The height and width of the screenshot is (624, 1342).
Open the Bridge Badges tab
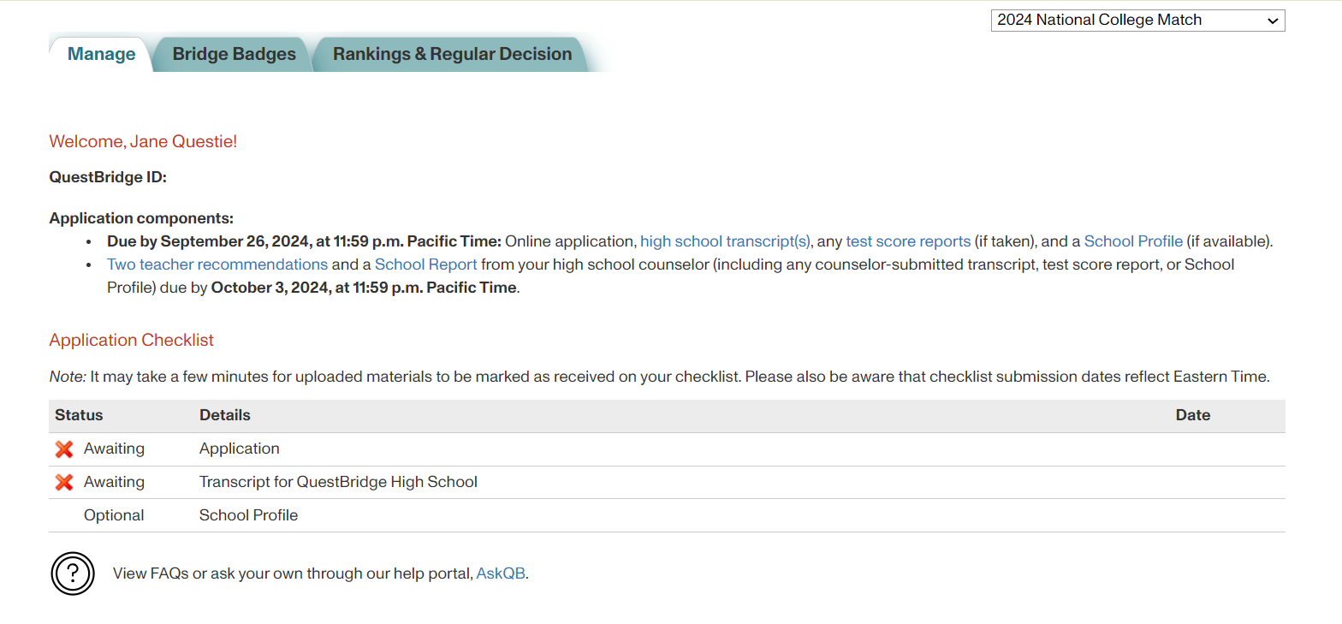pos(234,54)
